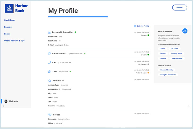The image size is (193, 129).
Task: Click the right arrow at page edge
Action: [x=188, y=106]
